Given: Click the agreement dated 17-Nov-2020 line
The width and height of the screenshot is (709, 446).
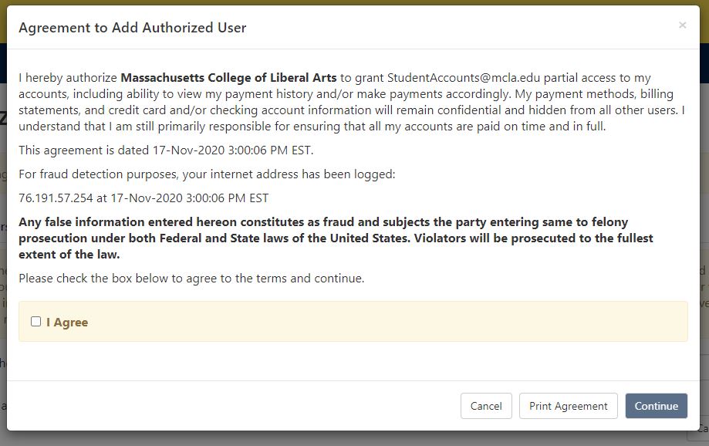Looking at the screenshot, I should tap(166, 150).
